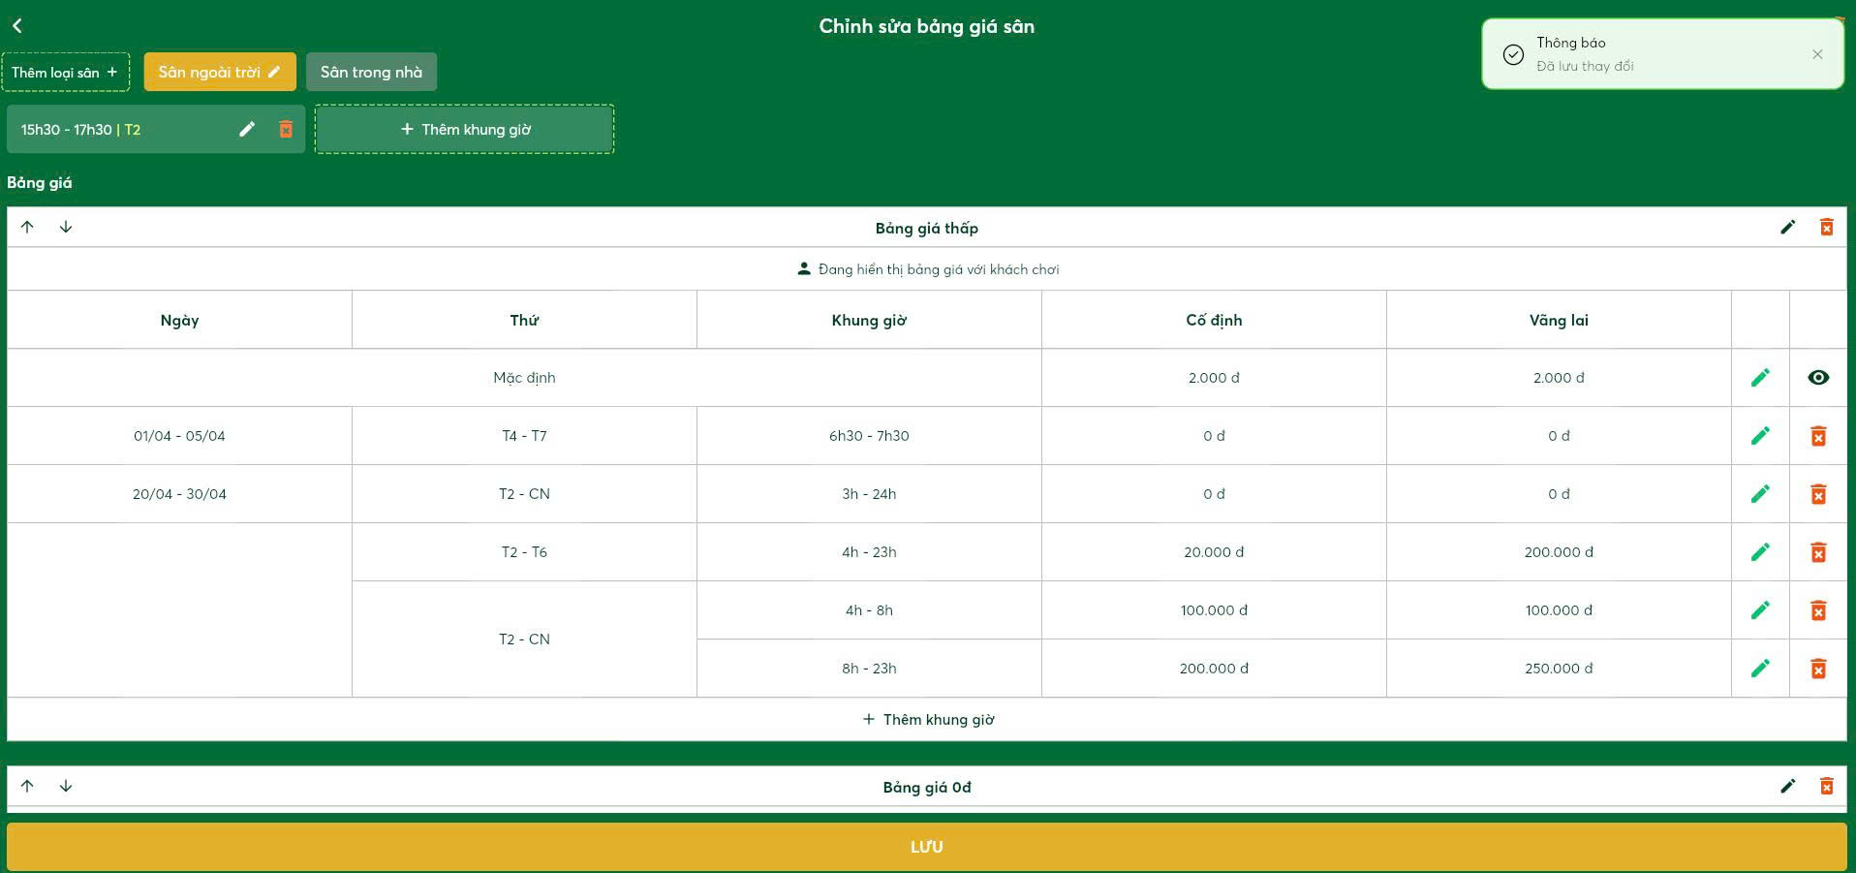Go back using the top-left arrow
The height and width of the screenshot is (873, 1856).
pos(17,26)
